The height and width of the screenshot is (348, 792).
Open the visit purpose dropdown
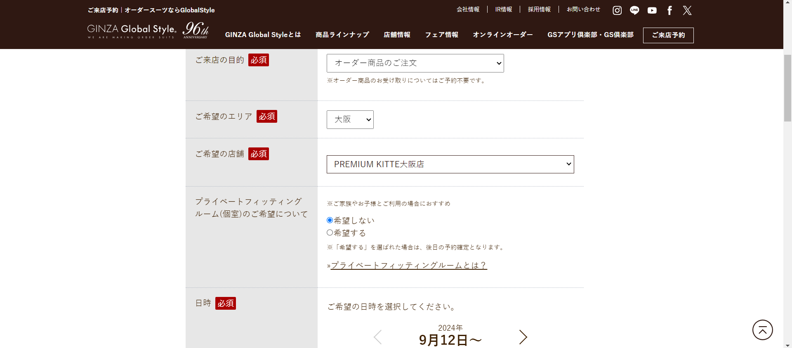pyautogui.click(x=415, y=63)
